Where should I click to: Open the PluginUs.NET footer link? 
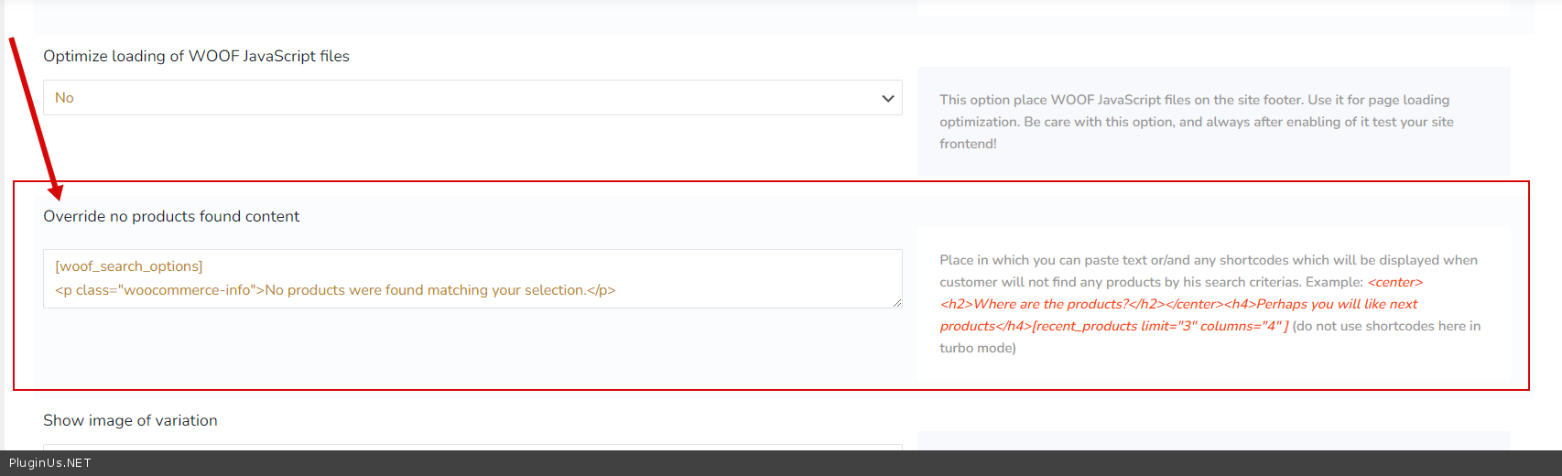coord(50,463)
